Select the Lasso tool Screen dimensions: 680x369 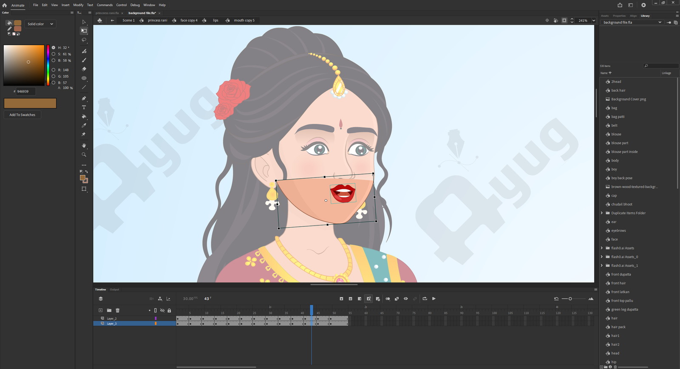click(x=84, y=40)
